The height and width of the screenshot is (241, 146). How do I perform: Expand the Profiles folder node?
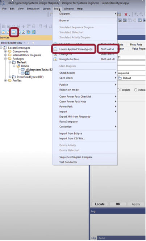click(x=5, y=81)
